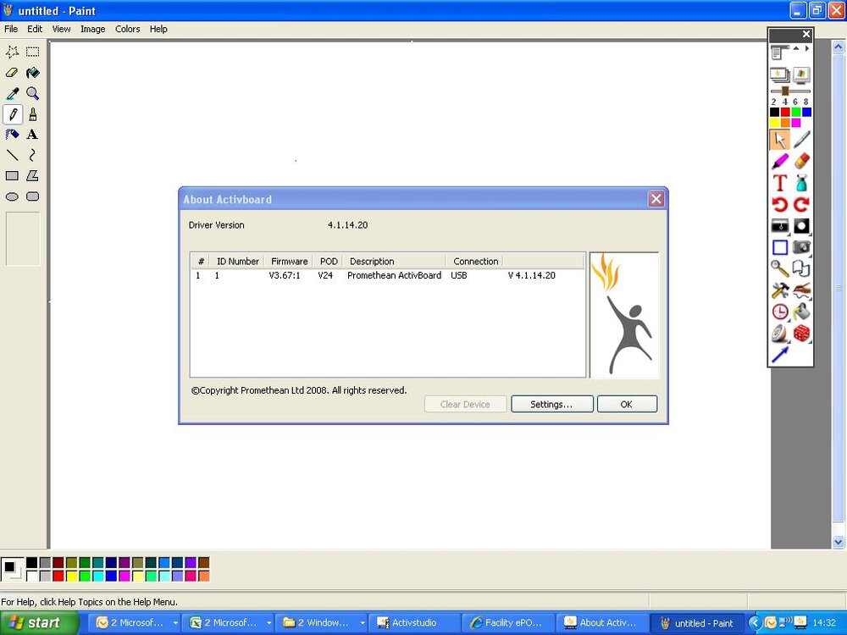Activate the Activstudio spotlight tool
The image size is (847, 635).
click(801, 226)
